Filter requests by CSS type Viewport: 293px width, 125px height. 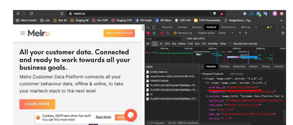[x=167, y=44]
